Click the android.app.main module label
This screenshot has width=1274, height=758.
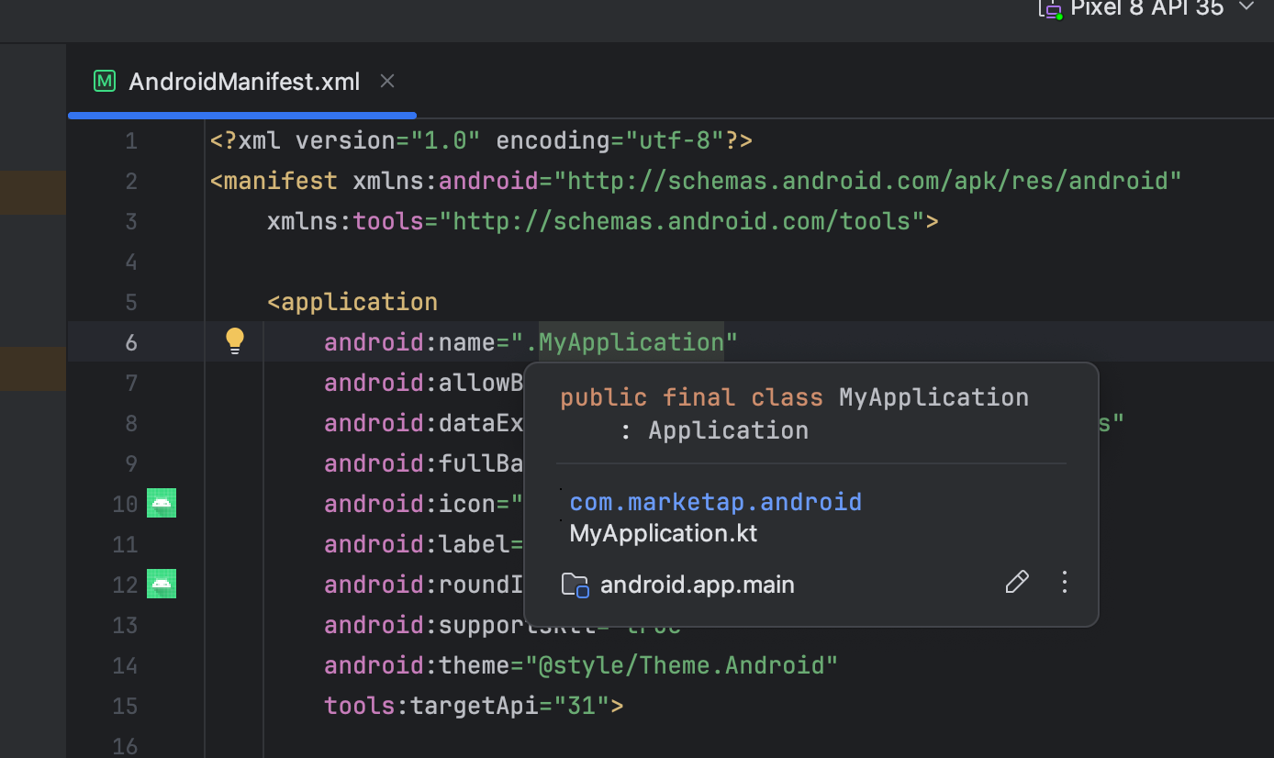697,585
